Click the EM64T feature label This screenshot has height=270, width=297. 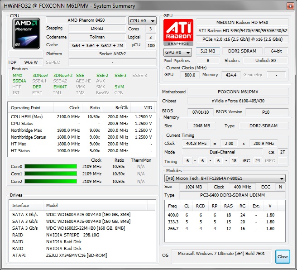[x=60, y=87]
